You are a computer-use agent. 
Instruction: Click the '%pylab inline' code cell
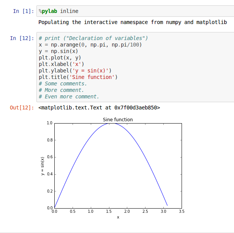click(135, 11)
